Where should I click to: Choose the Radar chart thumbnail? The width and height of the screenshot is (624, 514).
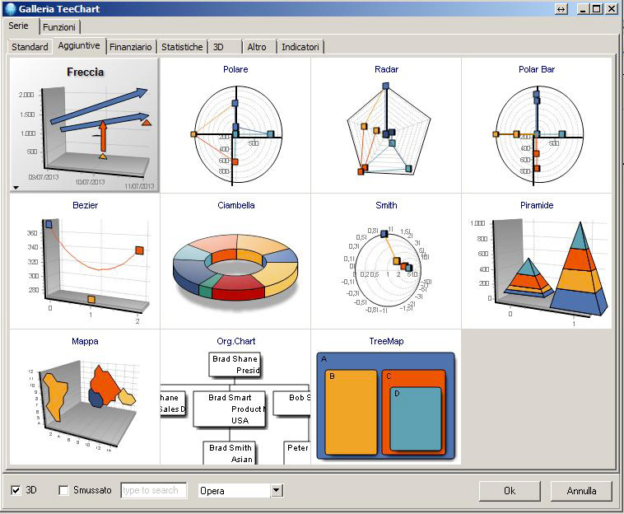coord(386,125)
